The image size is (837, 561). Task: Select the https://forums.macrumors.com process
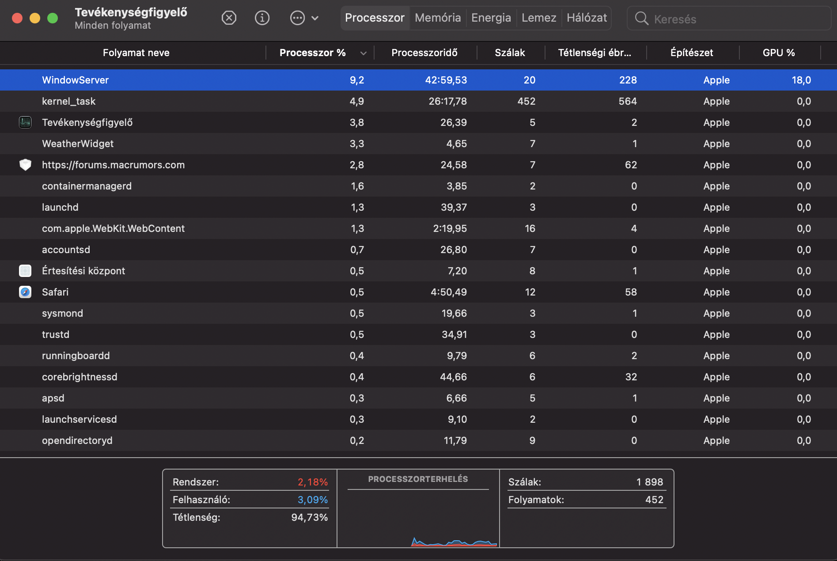pos(113,165)
